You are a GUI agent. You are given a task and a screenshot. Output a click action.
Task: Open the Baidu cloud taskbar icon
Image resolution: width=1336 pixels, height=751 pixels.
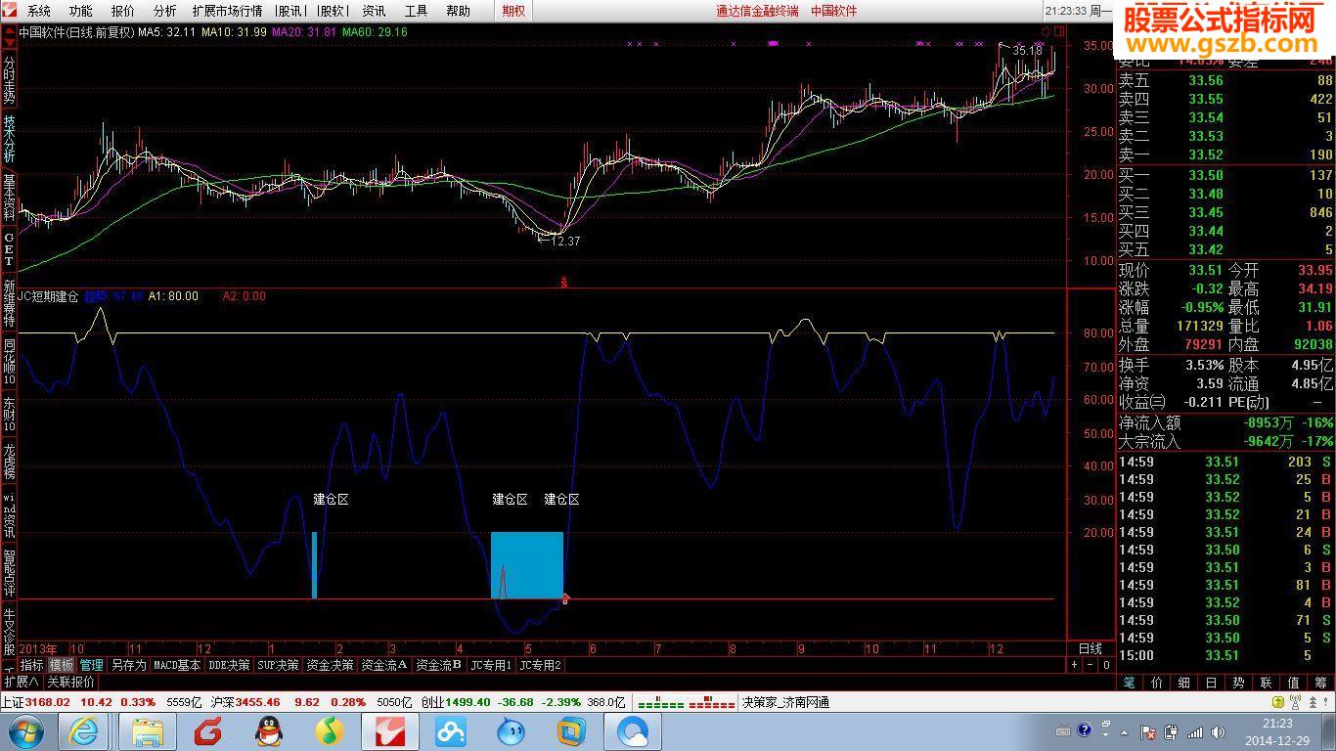(x=451, y=730)
